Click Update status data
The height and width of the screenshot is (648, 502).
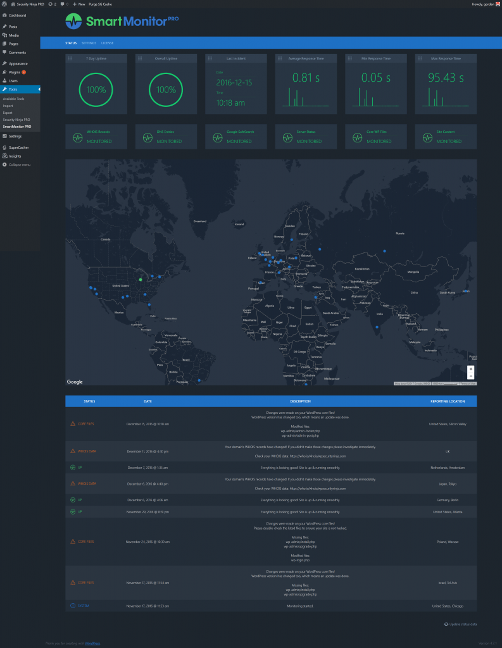point(460,624)
